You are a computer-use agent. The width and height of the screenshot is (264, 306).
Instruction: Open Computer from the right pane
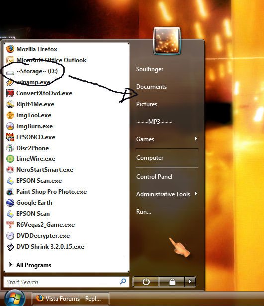point(150,158)
